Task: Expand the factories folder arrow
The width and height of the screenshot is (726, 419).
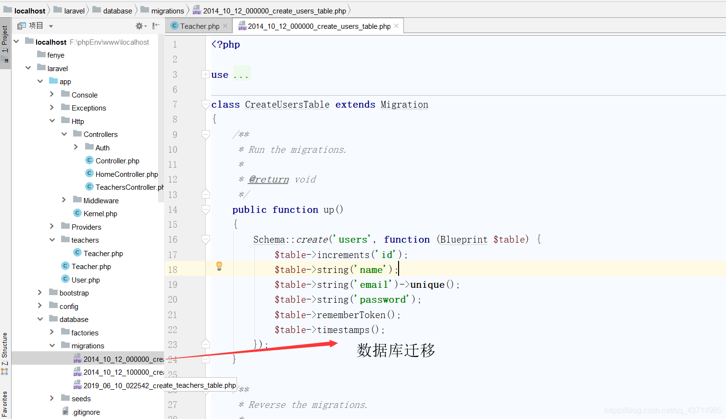Action: [x=52, y=332]
